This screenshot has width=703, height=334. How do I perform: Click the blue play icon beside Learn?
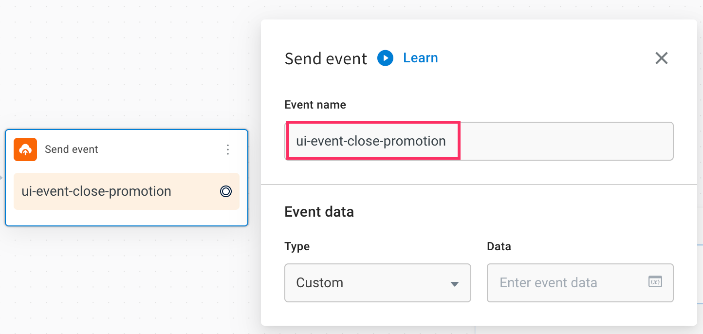click(x=385, y=58)
